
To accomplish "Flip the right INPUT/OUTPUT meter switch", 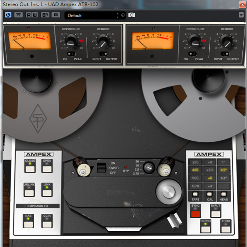I will click(x=225, y=54).
